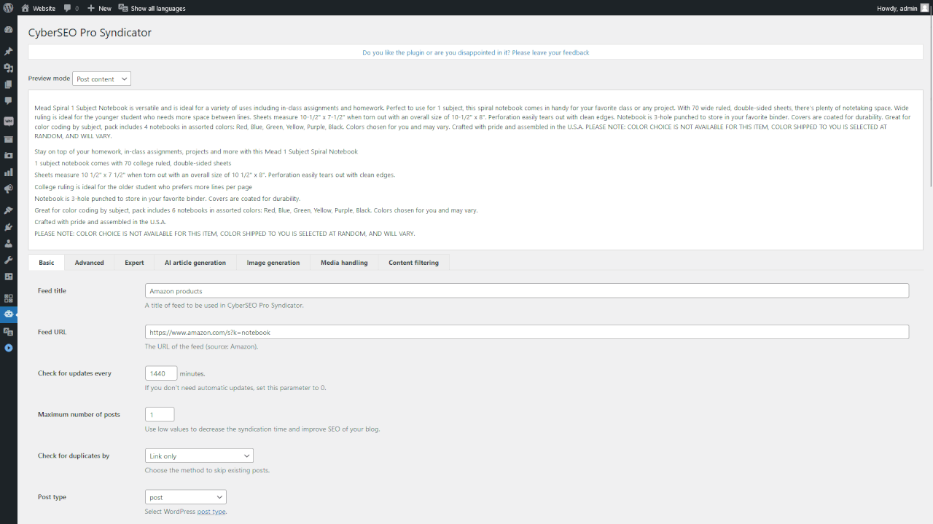Open the Settings sliders icon in sidebar
Viewport: 933px width, 524px height.
[9, 277]
